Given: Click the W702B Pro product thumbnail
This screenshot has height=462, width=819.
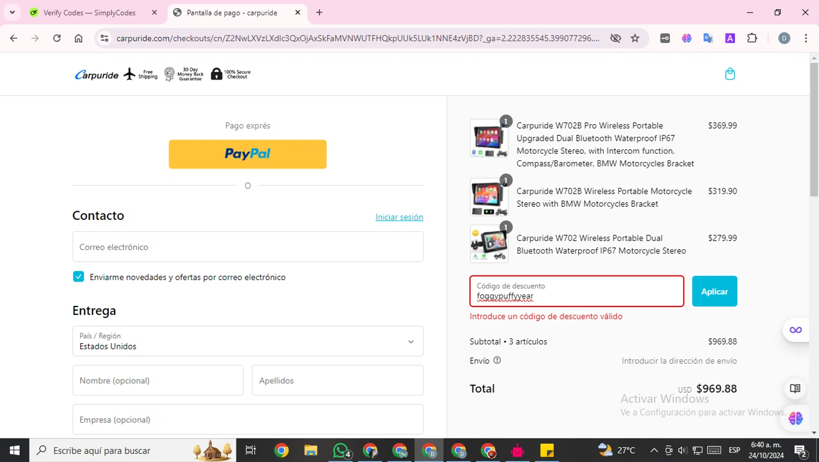Looking at the screenshot, I should click(x=489, y=138).
